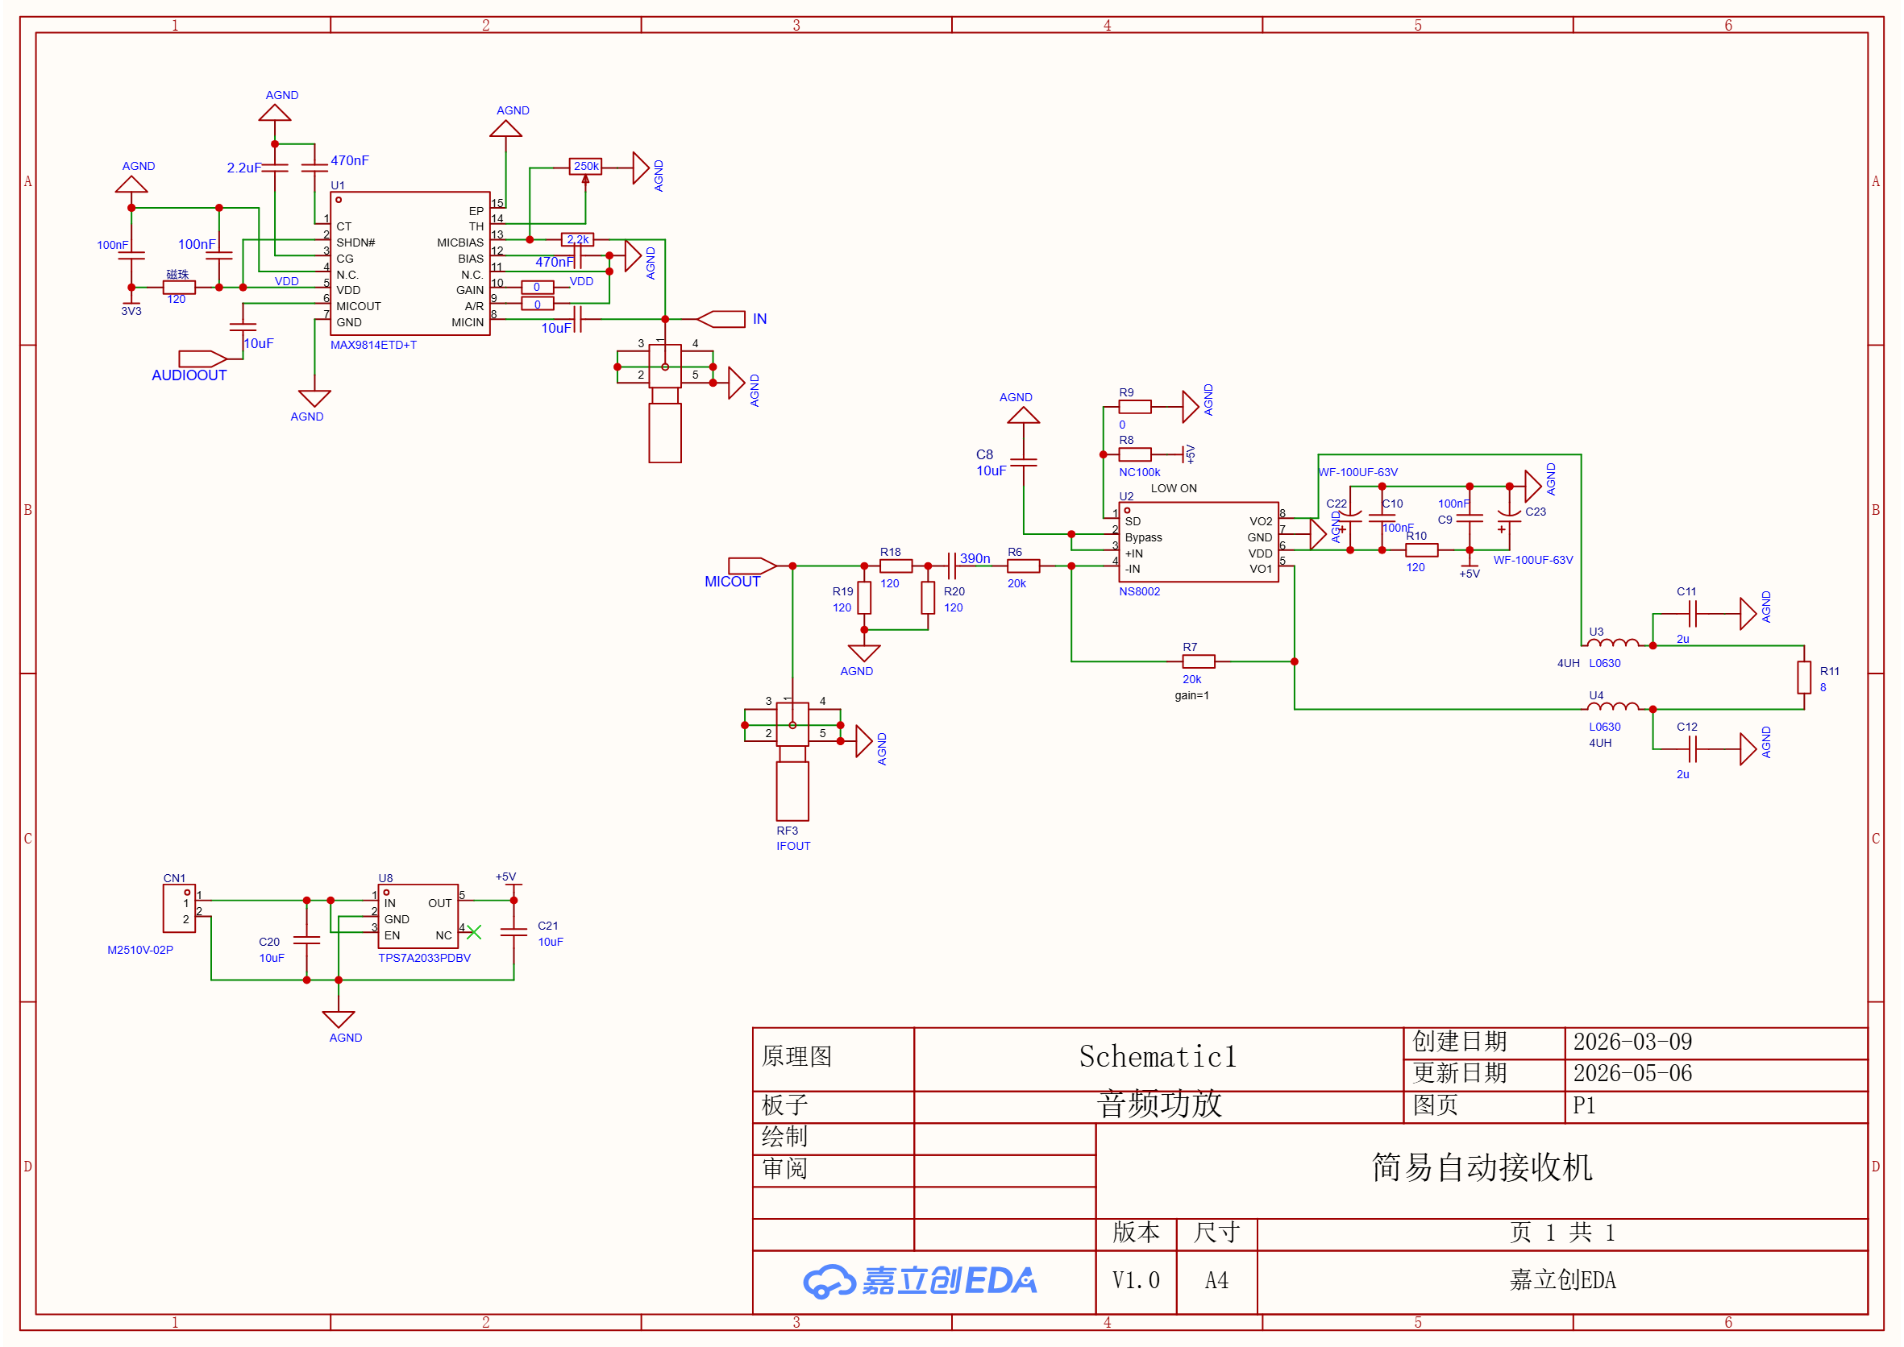Select the green no-connect X marker
The height and width of the screenshot is (1347, 1904).
click(x=474, y=932)
